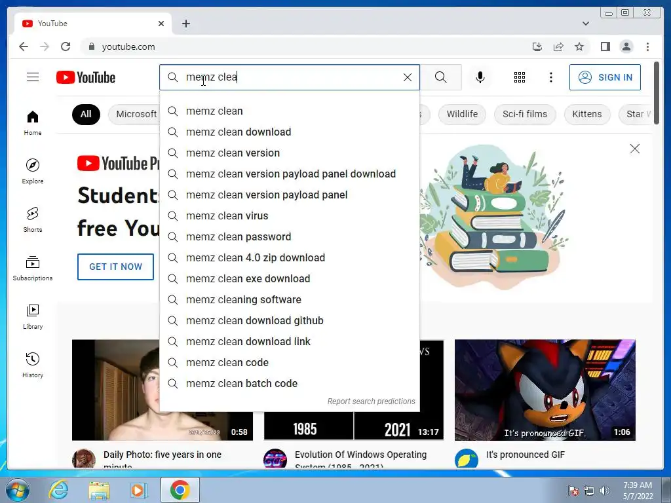Choose suggestion "memz clean virus"
The image size is (671, 503).
point(289,216)
